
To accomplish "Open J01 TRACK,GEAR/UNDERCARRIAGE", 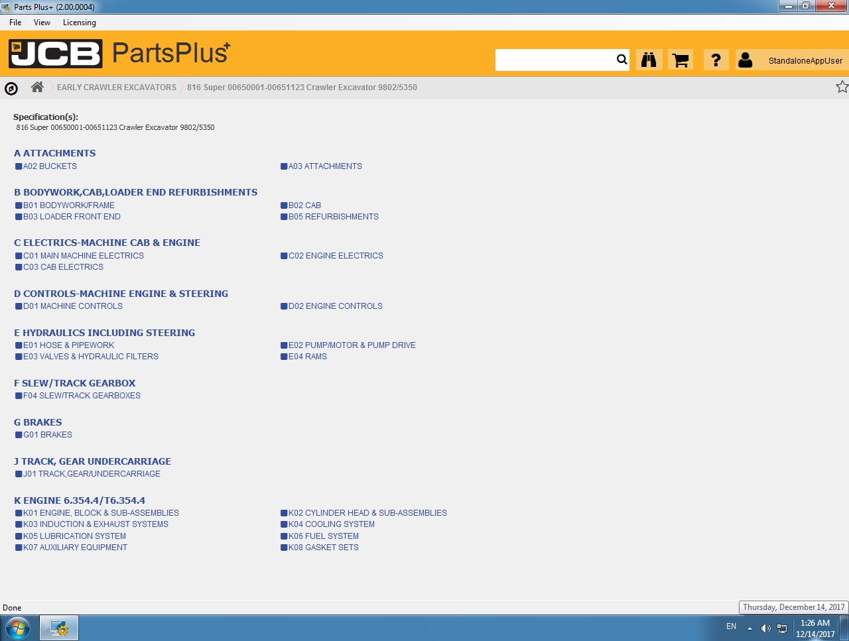I will 92,474.
